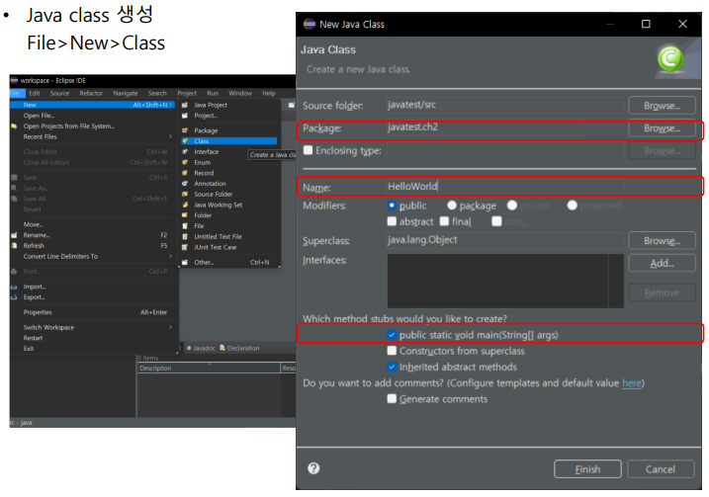This screenshot has width=709, height=497.
Task: Uncheck public static void main stub
Action: (x=392, y=335)
